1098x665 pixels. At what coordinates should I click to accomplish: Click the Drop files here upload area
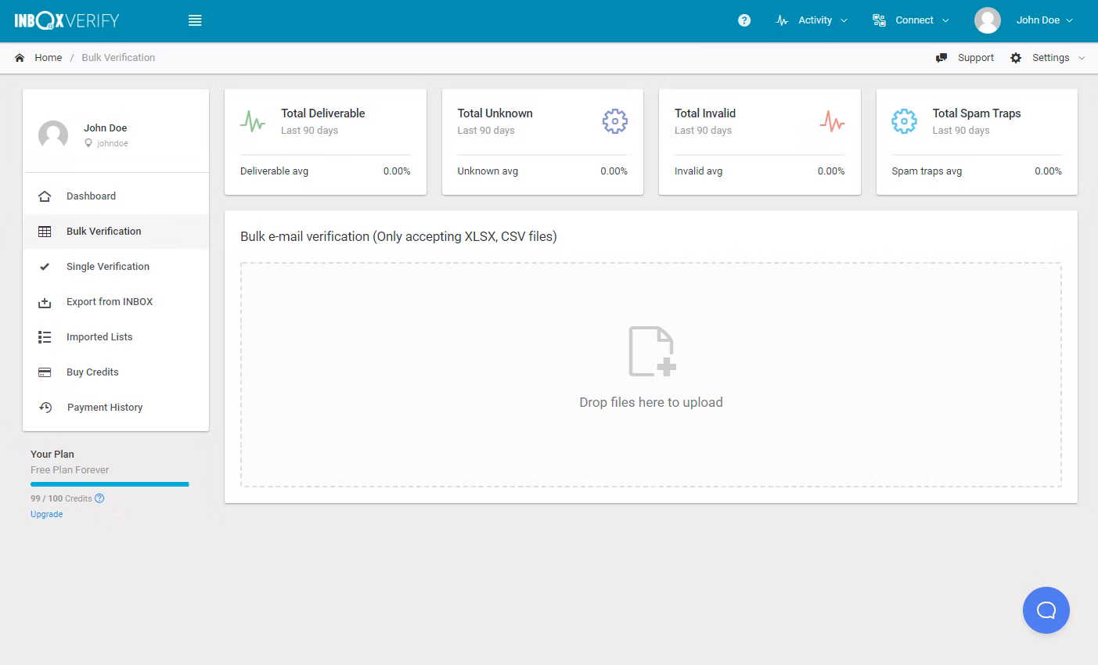pos(651,375)
